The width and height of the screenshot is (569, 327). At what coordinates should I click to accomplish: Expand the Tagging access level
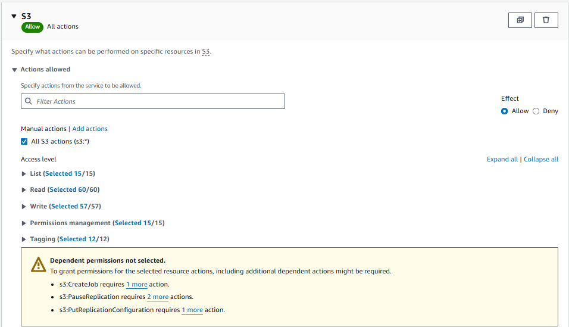click(24, 239)
